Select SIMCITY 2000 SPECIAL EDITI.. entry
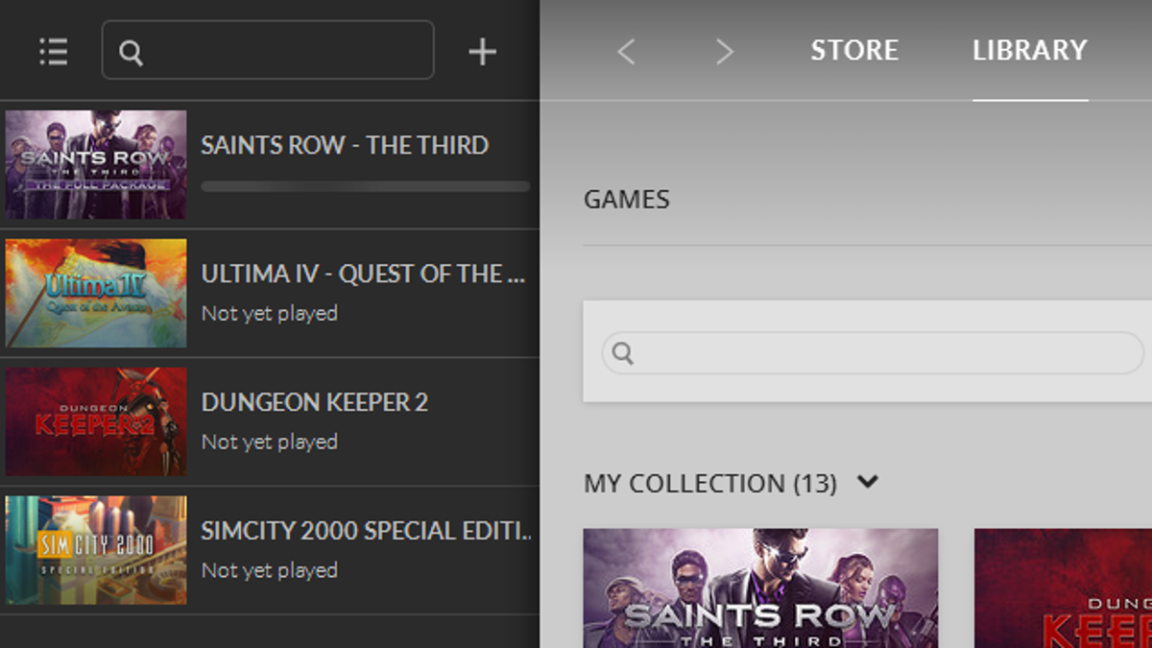The image size is (1152, 648). pyautogui.click(x=270, y=550)
